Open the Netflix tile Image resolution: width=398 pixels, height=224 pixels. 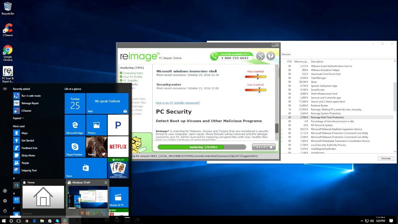click(x=118, y=146)
